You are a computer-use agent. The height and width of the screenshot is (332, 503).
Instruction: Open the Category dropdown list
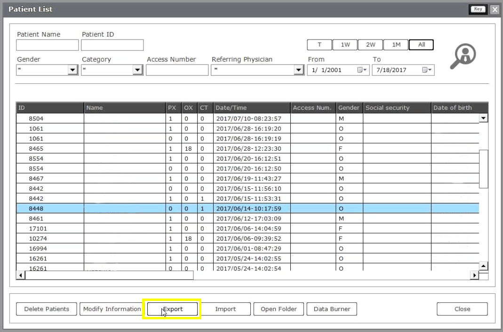click(x=137, y=70)
